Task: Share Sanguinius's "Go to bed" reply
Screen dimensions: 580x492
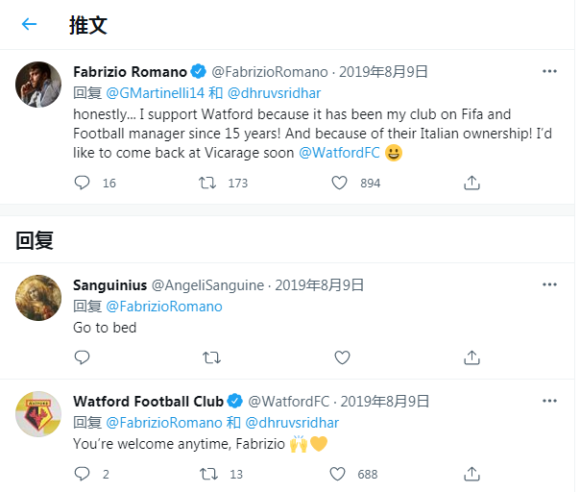Action: point(471,357)
